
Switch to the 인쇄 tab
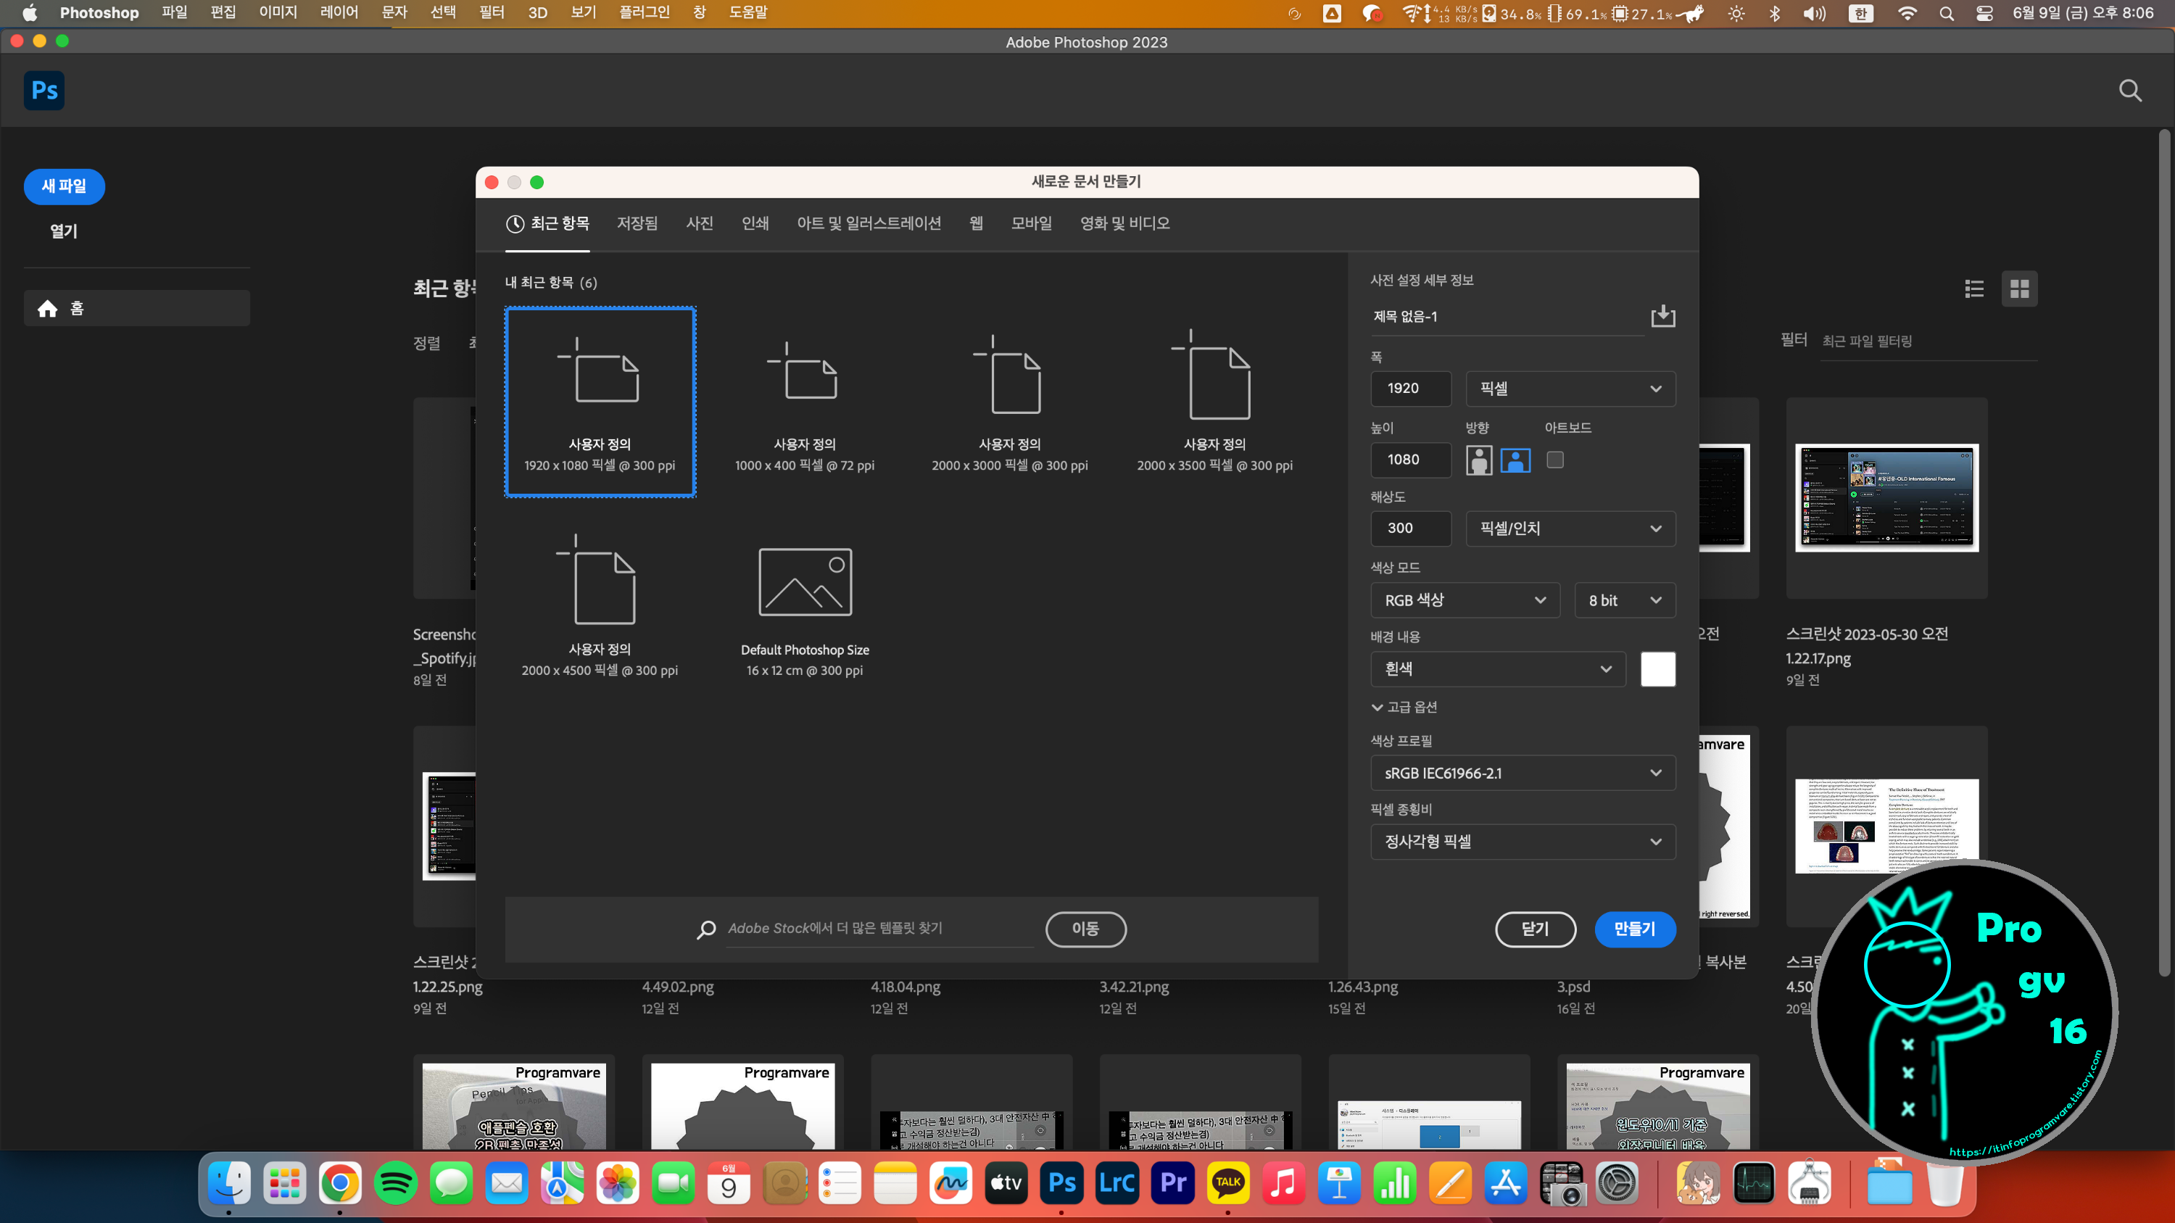[755, 224]
